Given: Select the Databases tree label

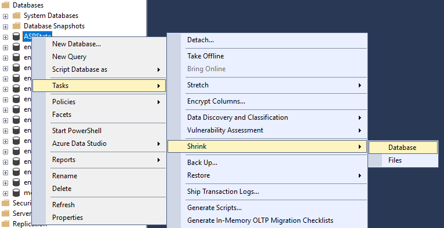Looking at the screenshot, I should 28,5.
